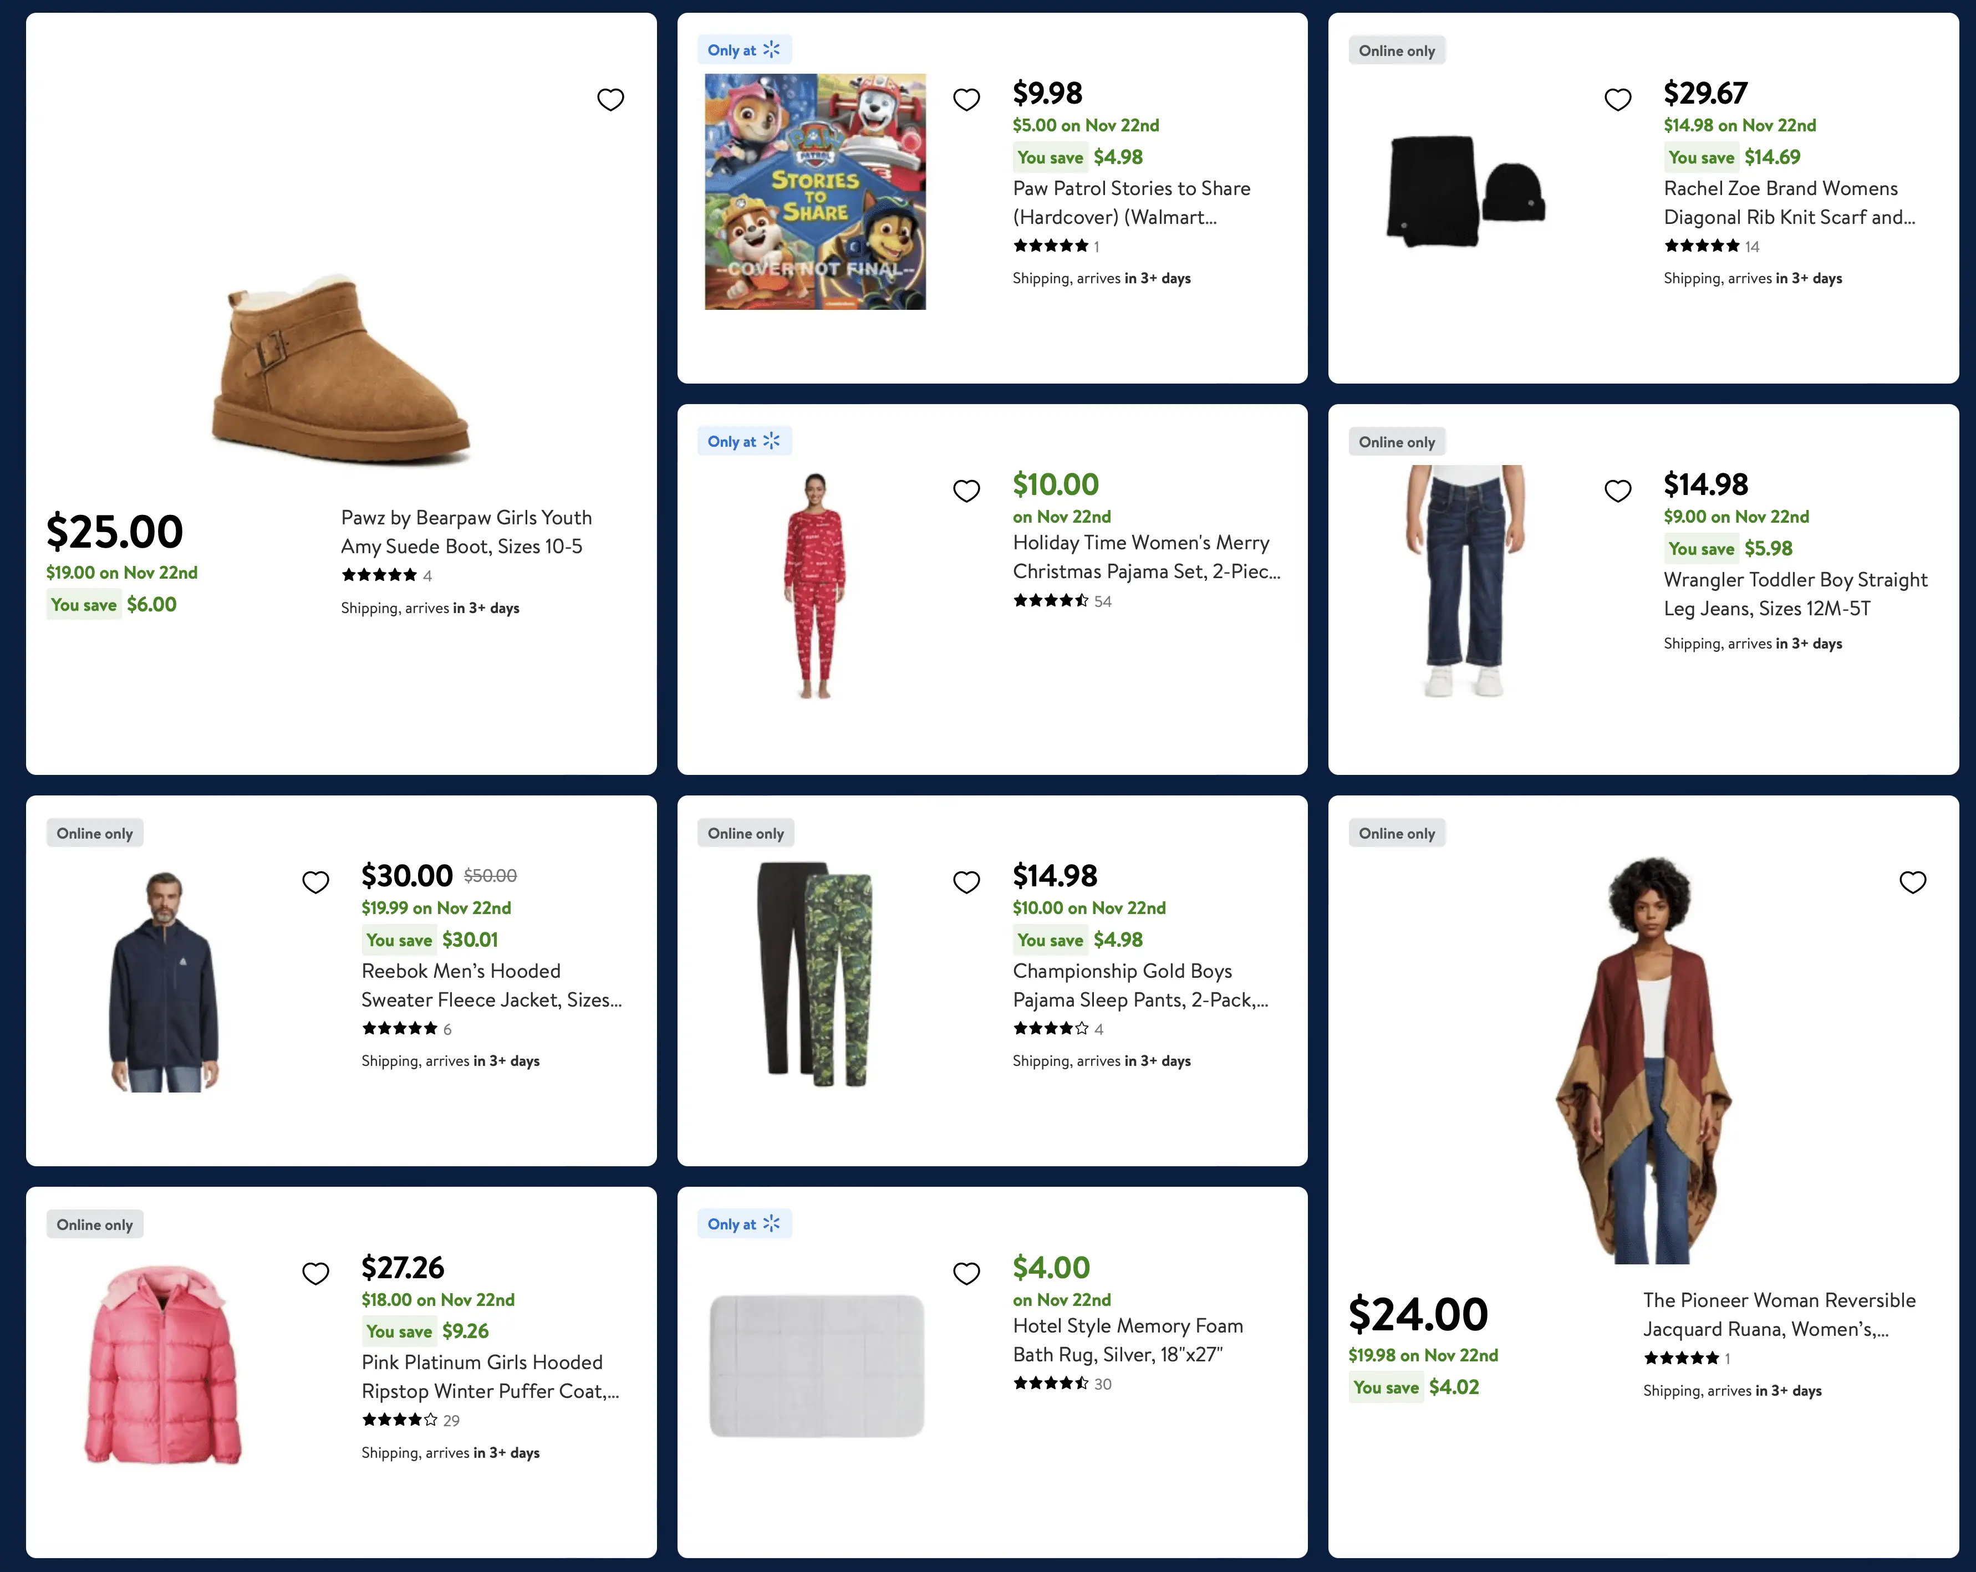
Task: Click the silver bath rug image
Action: 816,1365
